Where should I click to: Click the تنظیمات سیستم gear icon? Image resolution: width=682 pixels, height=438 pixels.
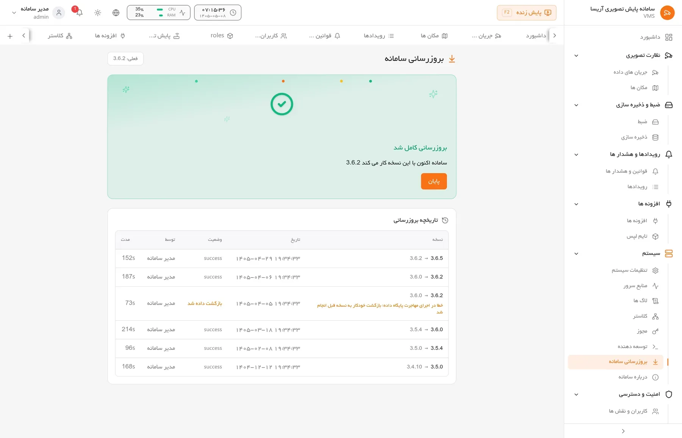pyautogui.click(x=655, y=270)
